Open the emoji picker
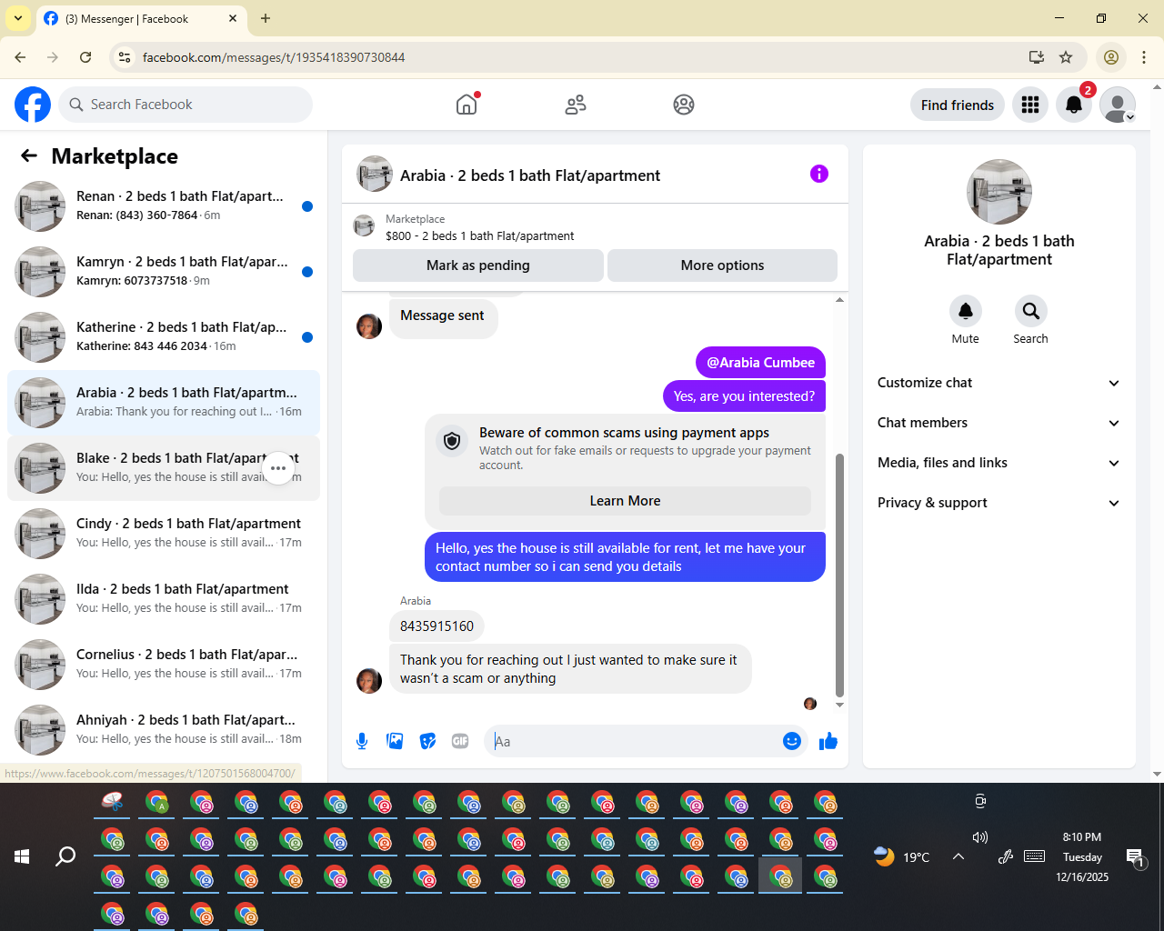 point(792,741)
